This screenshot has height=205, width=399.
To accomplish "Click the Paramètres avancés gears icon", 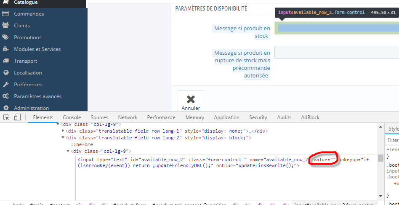I will tap(5, 96).
